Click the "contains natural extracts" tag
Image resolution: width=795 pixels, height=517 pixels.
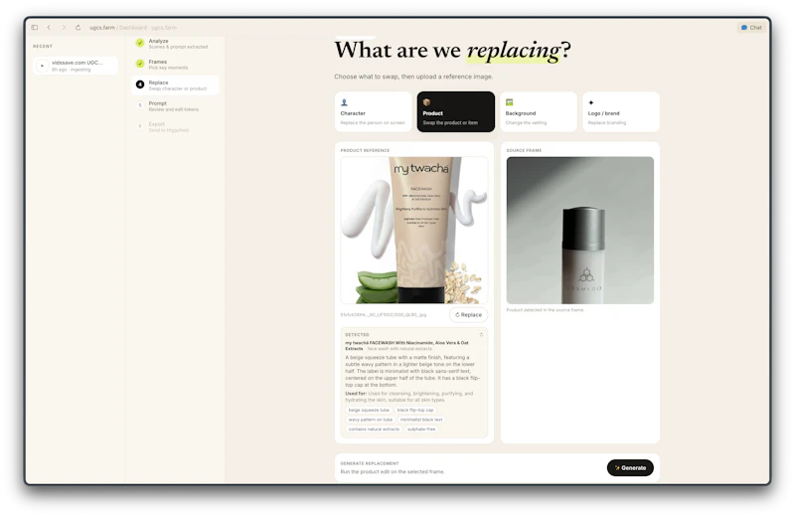coord(374,430)
